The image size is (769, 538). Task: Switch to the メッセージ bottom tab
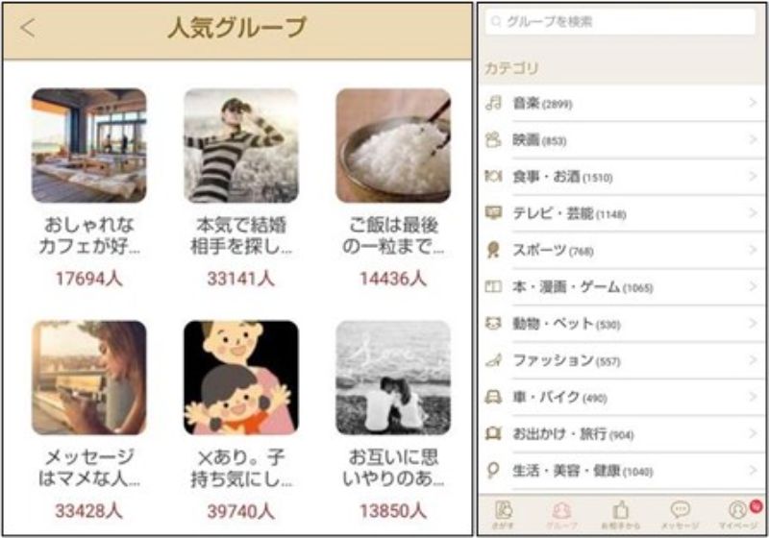pos(680,515)
